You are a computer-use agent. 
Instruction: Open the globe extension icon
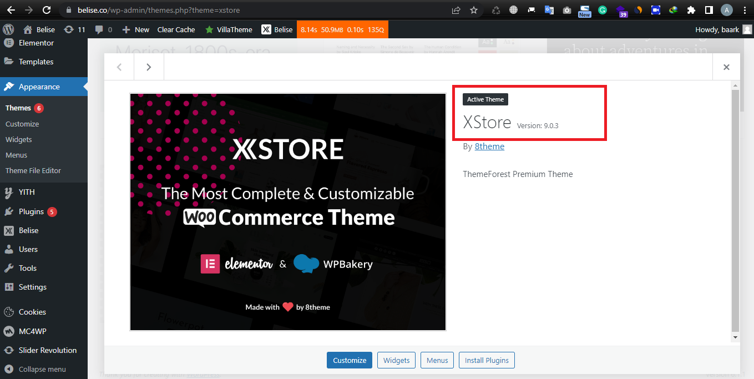pos(514,10)
